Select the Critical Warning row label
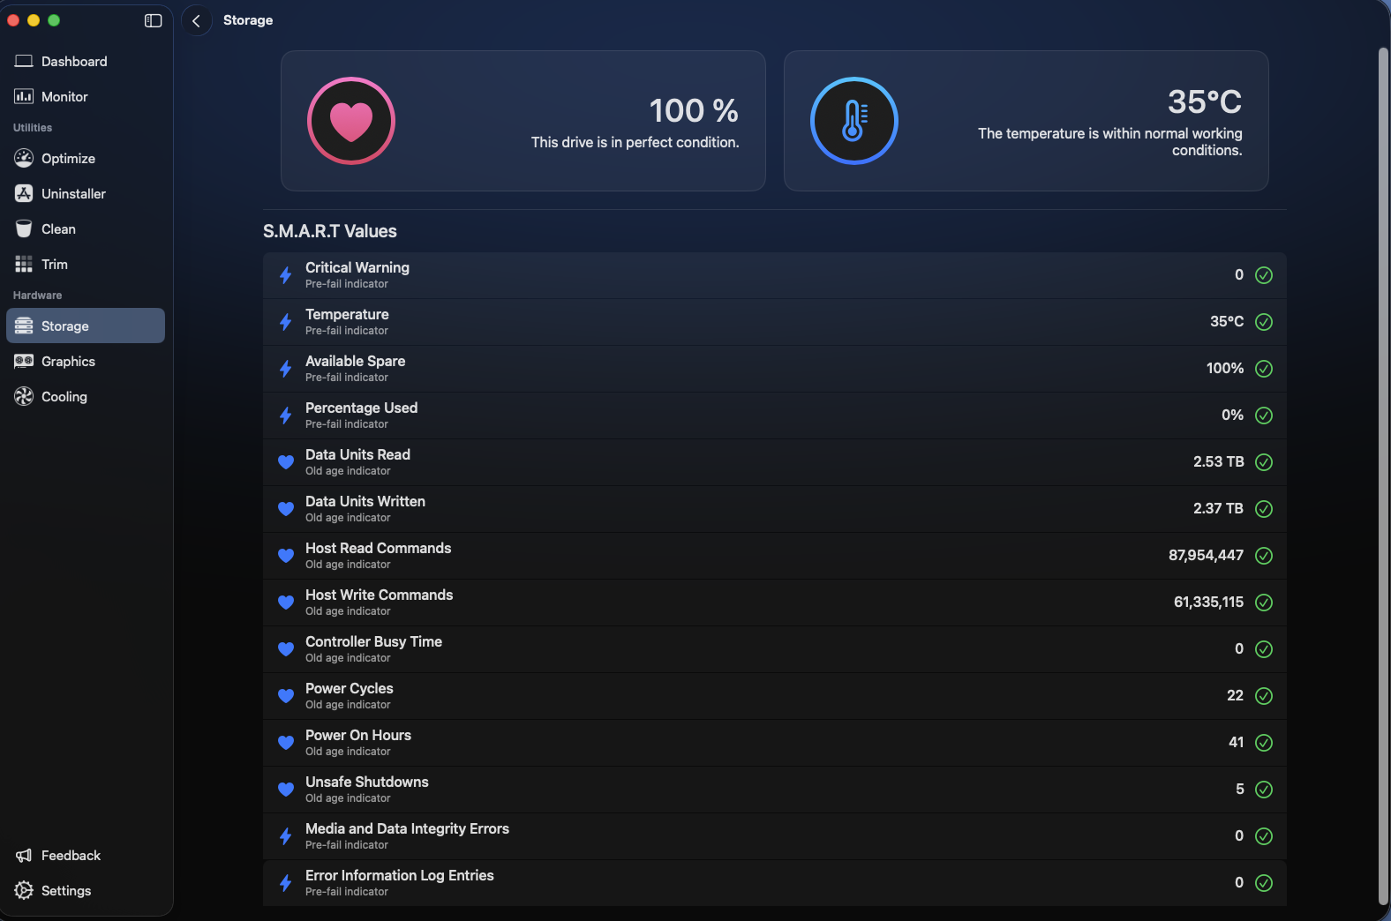 (357, 267)
